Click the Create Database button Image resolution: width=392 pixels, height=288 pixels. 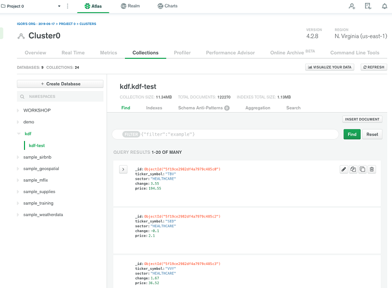click(60, 84)
